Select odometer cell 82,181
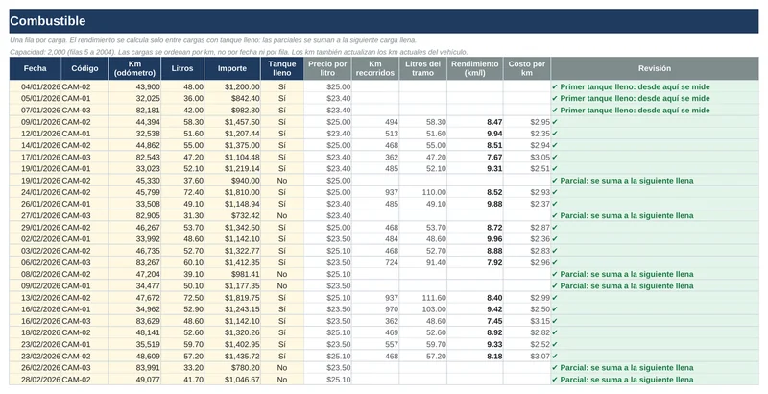This screenshot has height=394, width=768. 134,111
